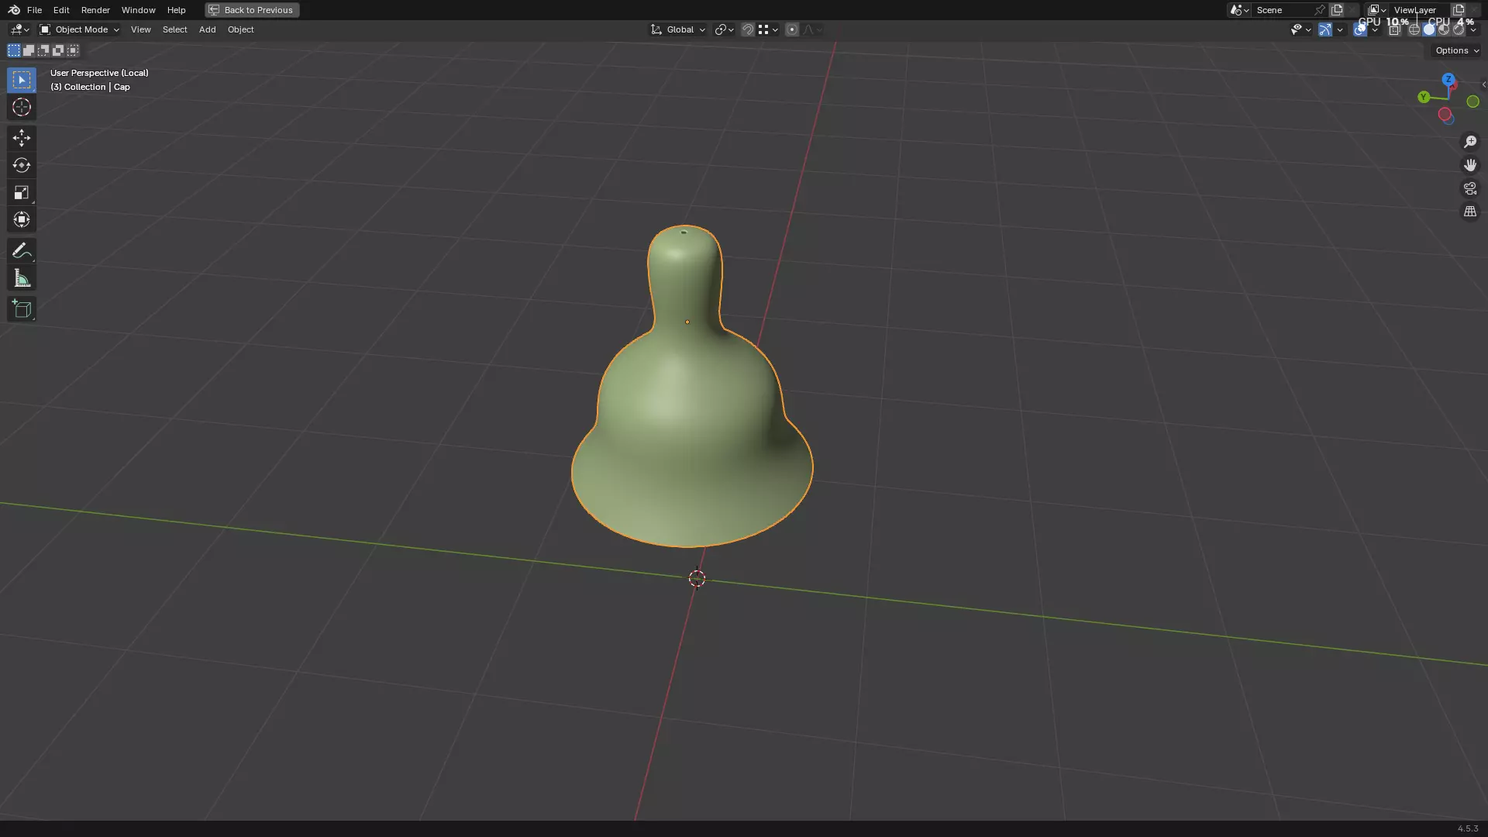The image size is (1488, 837).
Task: Choose the Transform tool
Action: coord(22,219)
